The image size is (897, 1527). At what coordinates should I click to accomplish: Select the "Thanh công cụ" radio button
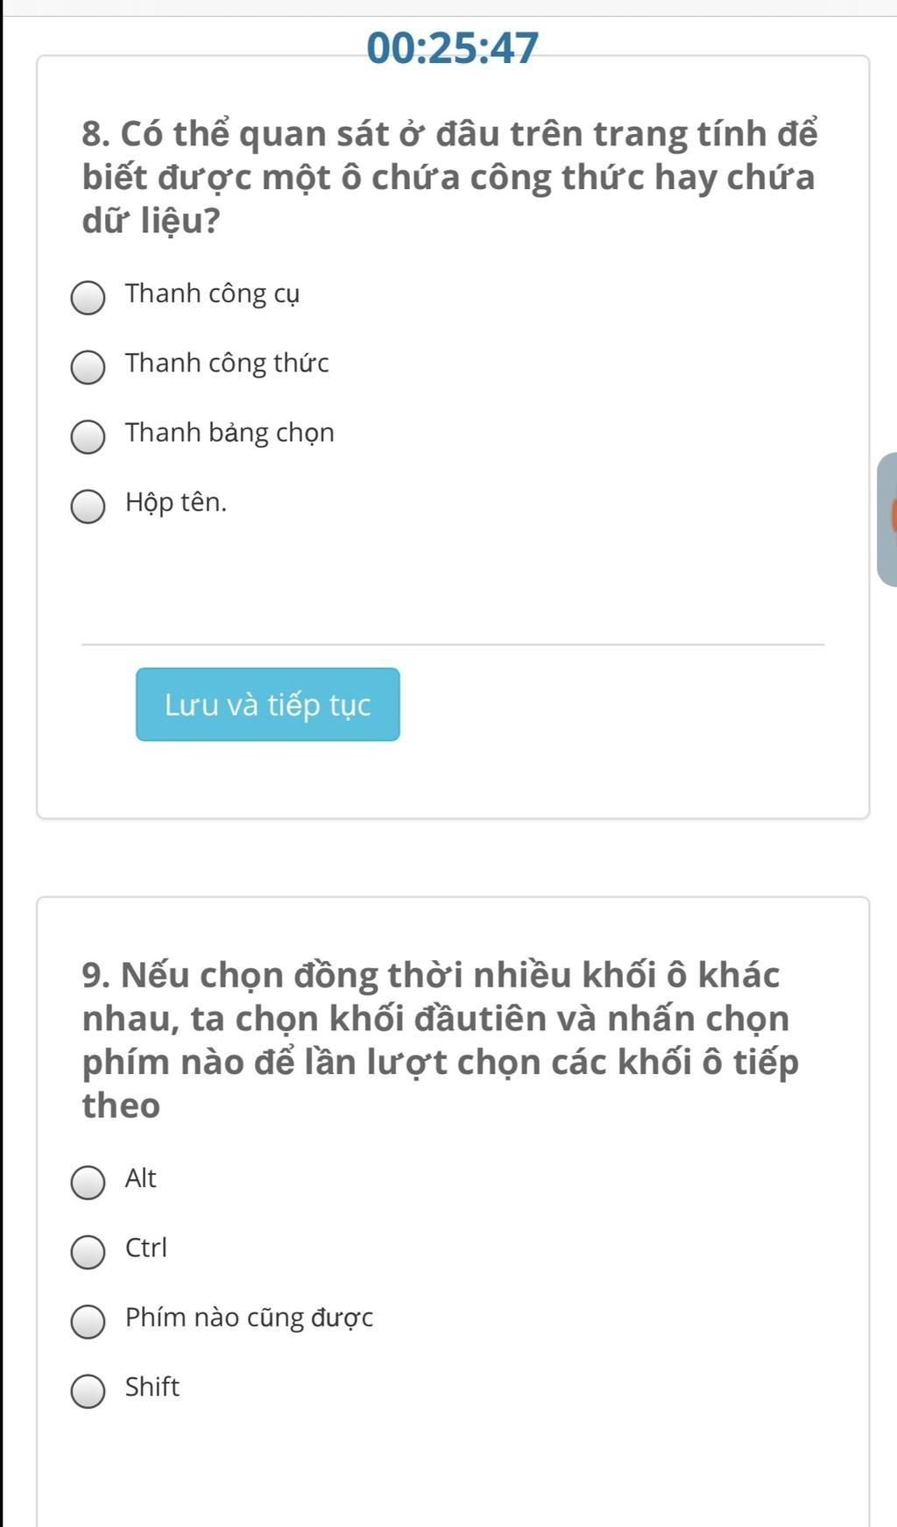88,297
